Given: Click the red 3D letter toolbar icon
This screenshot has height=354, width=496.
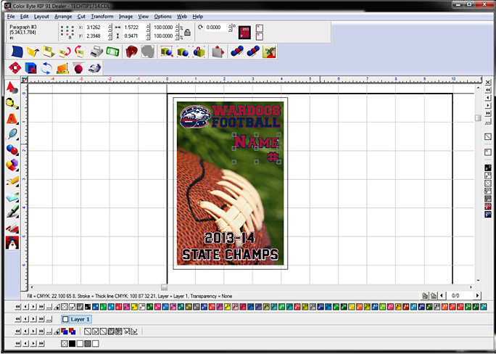Looking at the screenshot, I should [x=131, y=52].
